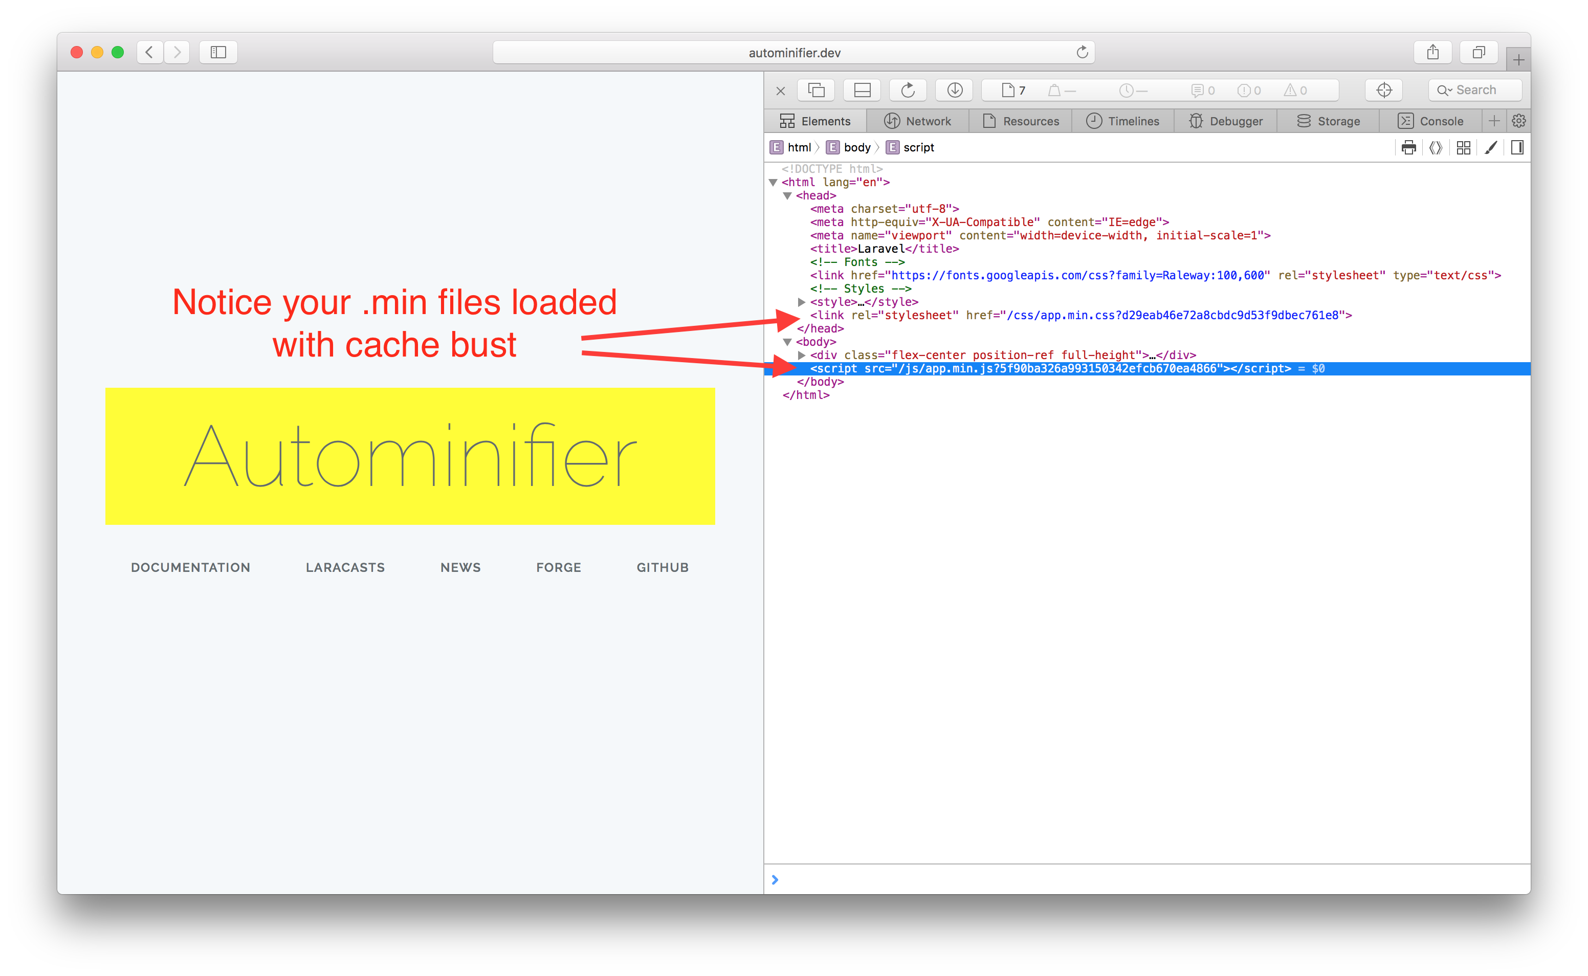
Task: Open the Web Inspector settings gear
Action: point(1519,121)
